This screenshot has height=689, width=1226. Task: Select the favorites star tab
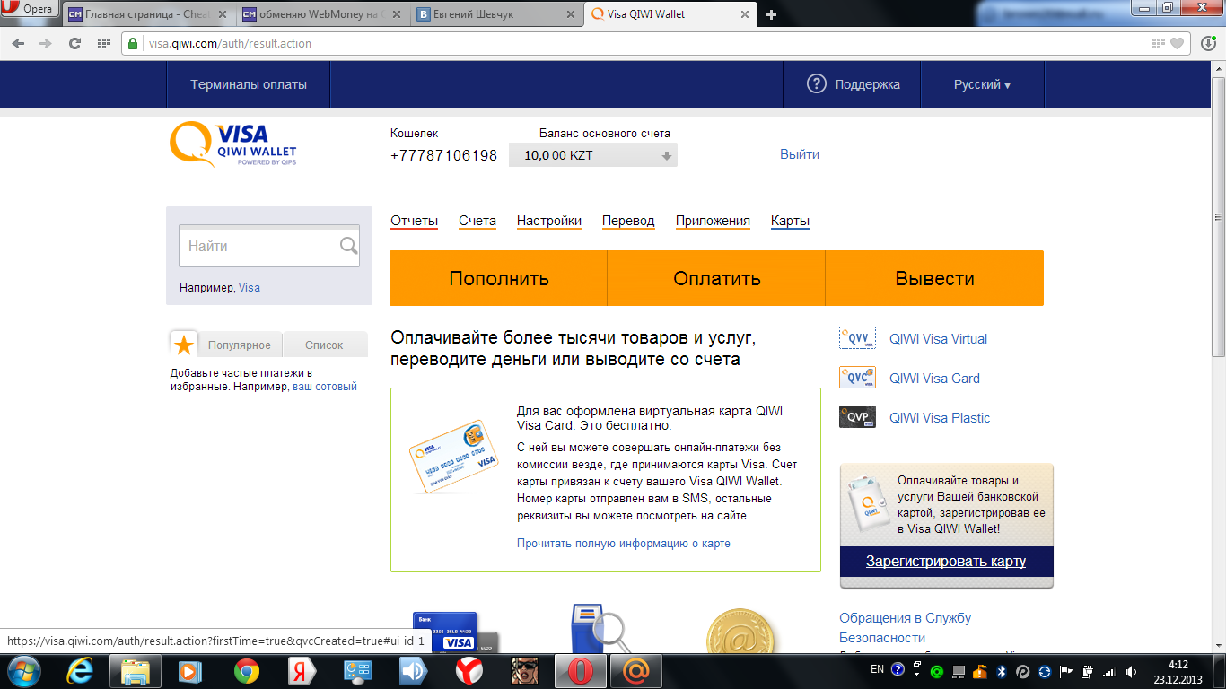point(184,344)
